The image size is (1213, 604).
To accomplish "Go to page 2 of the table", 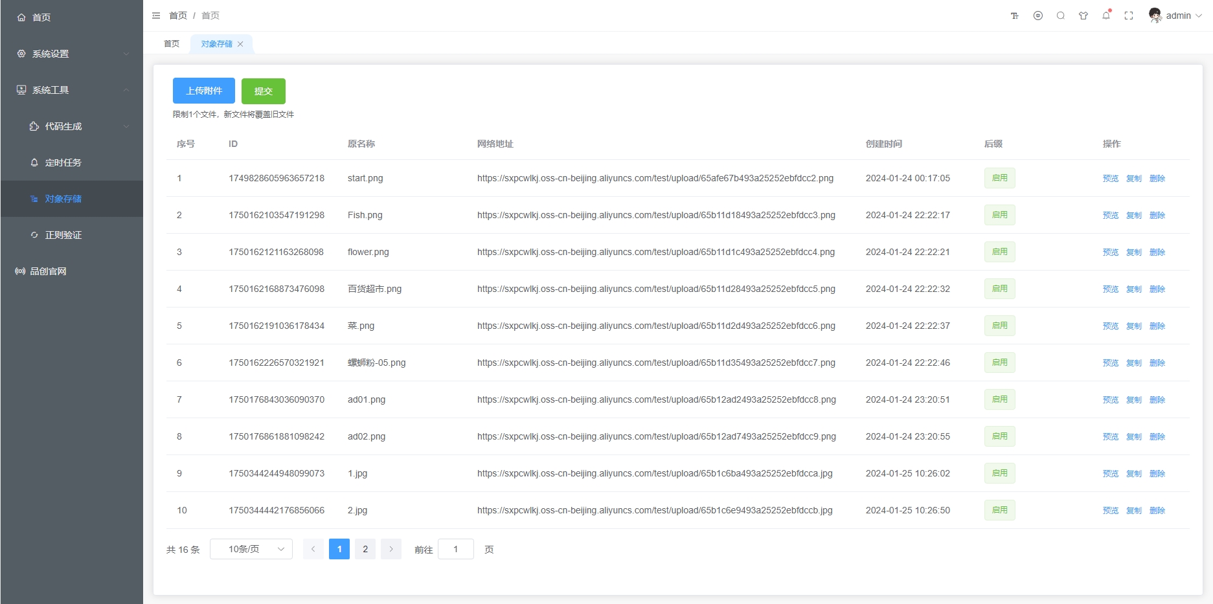I will pos(365,549).
